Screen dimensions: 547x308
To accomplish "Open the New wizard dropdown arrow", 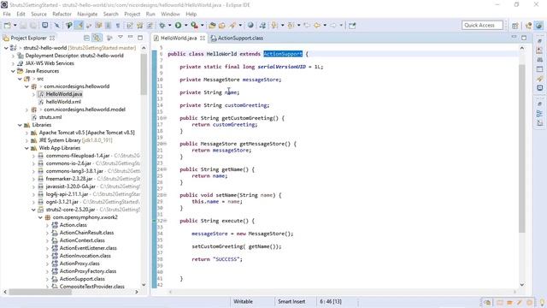I will [15, 25].
